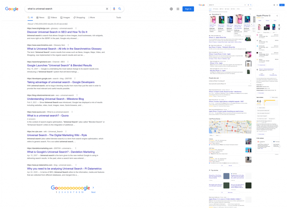Open Google apps grid on universal search page
The height and width of the screenshot is (210, 287).
178,9
